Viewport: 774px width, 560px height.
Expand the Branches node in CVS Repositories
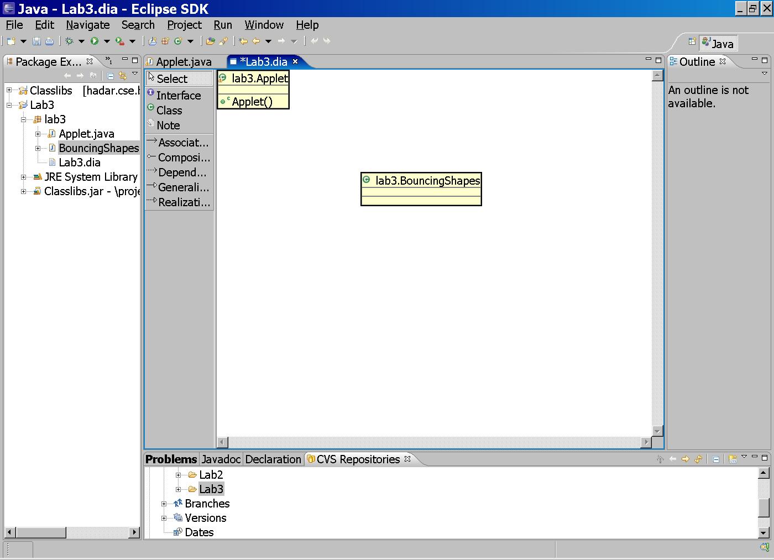pyautogui.click(x=164, y=504)
